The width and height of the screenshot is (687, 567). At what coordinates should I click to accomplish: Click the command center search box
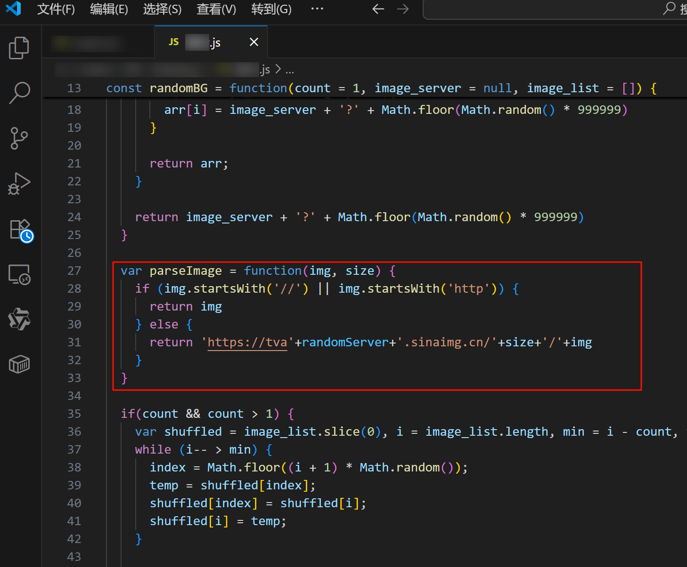pos(555,9)
